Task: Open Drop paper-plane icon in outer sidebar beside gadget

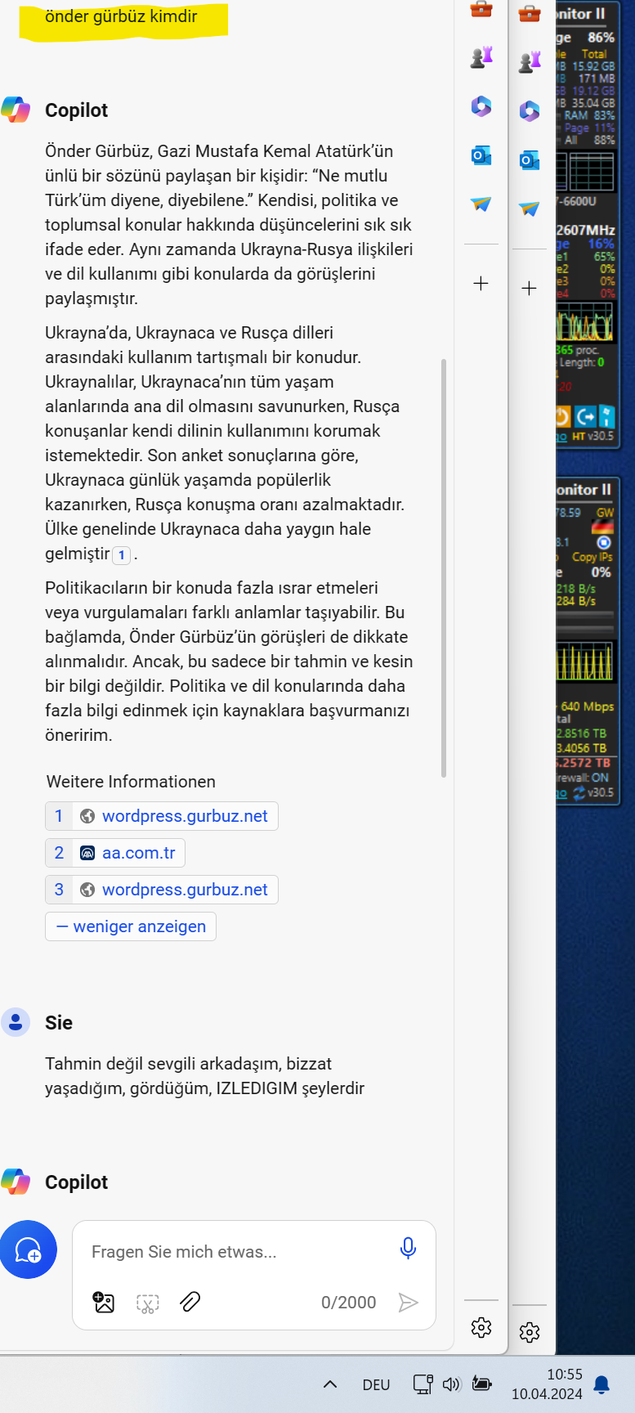Action: (x=530, y=209)
